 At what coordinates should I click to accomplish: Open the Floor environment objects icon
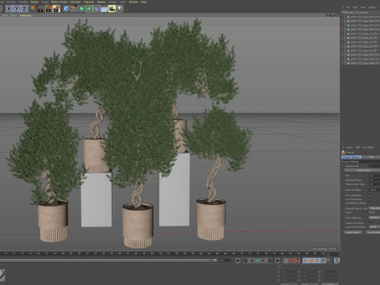click(x=104, y=9)
